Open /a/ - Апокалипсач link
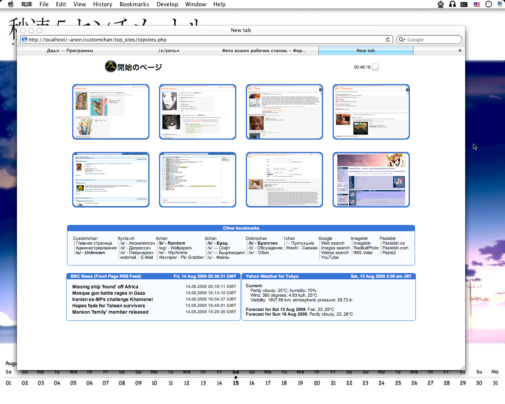 tap(138, 243)
